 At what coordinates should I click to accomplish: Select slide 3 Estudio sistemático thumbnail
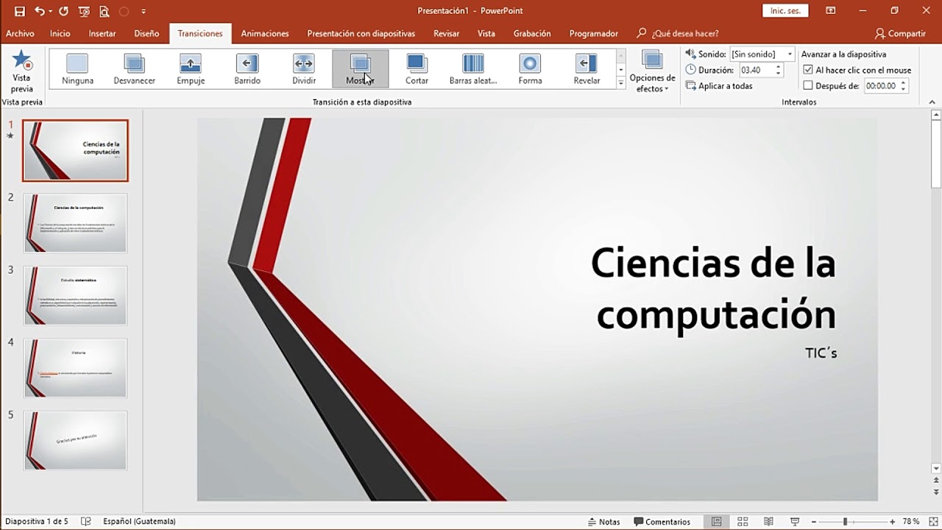coord(75,295)
